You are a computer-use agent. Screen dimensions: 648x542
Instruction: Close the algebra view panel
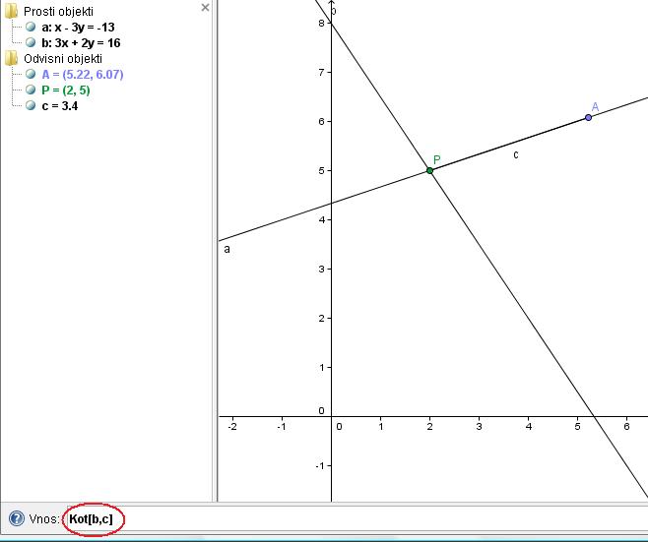(x=205, y=8)
